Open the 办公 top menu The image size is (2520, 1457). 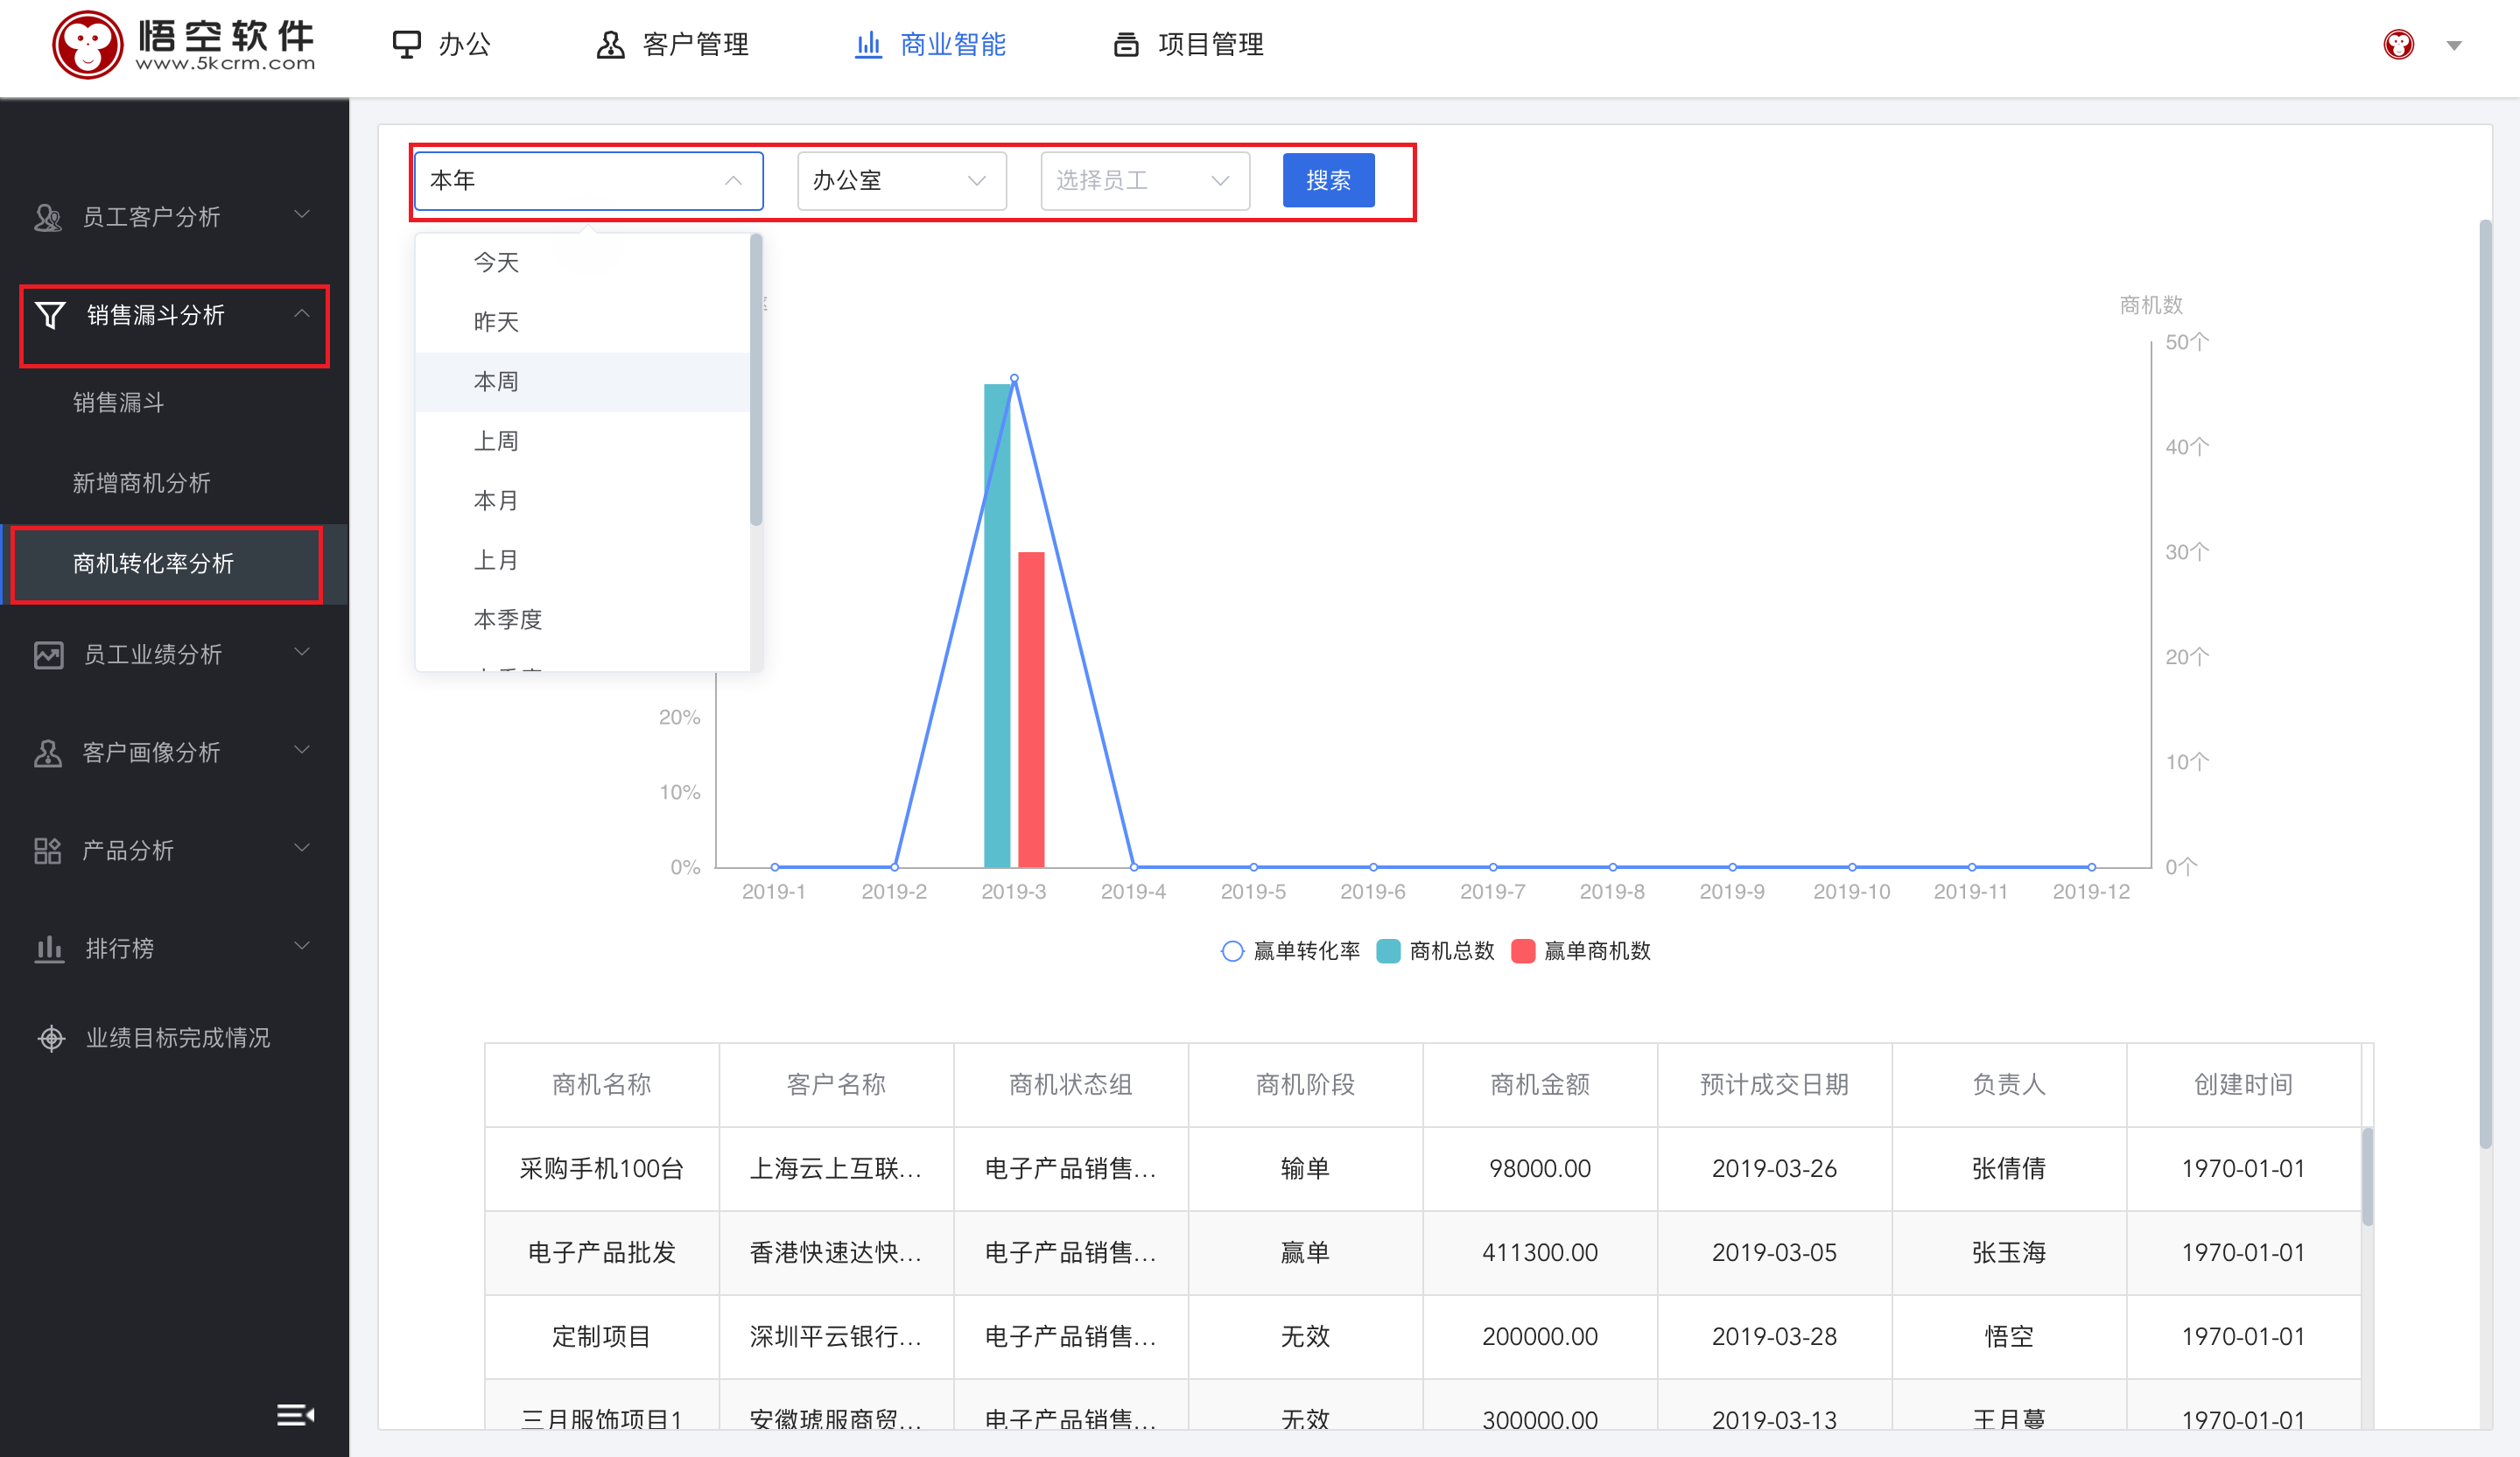[441, 45]
